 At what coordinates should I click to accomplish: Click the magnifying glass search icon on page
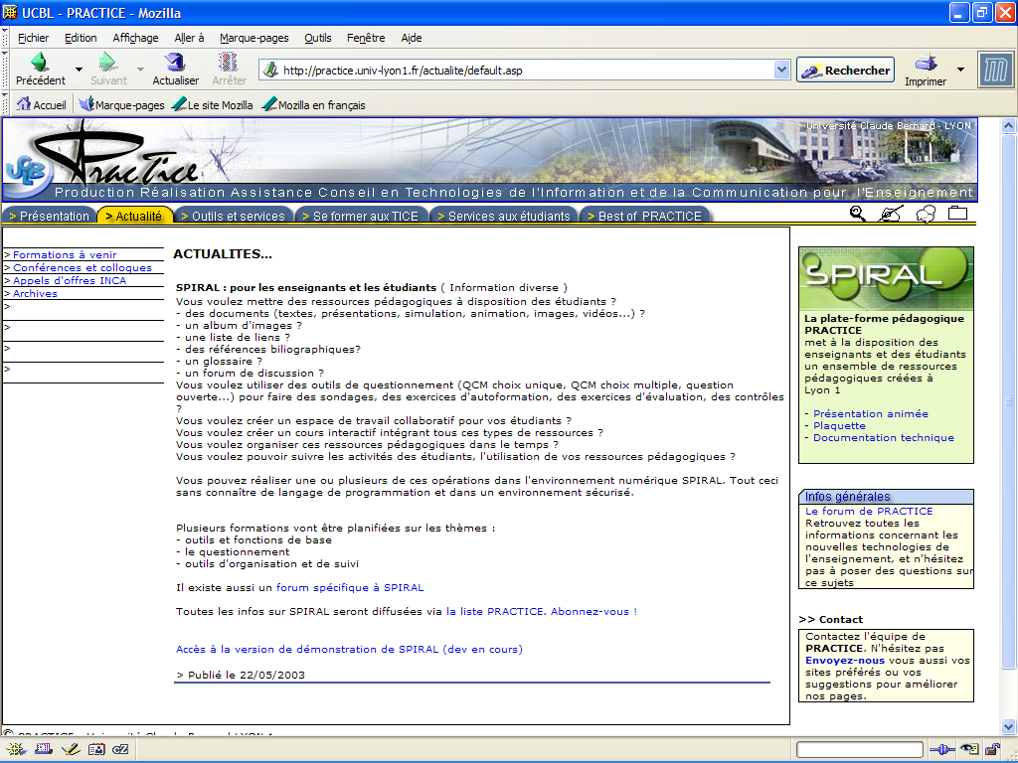click(858, 214)
